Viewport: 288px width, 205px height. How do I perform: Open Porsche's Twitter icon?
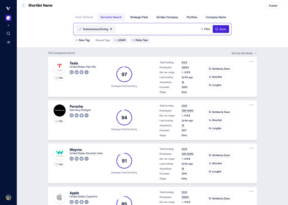(82, 116)
